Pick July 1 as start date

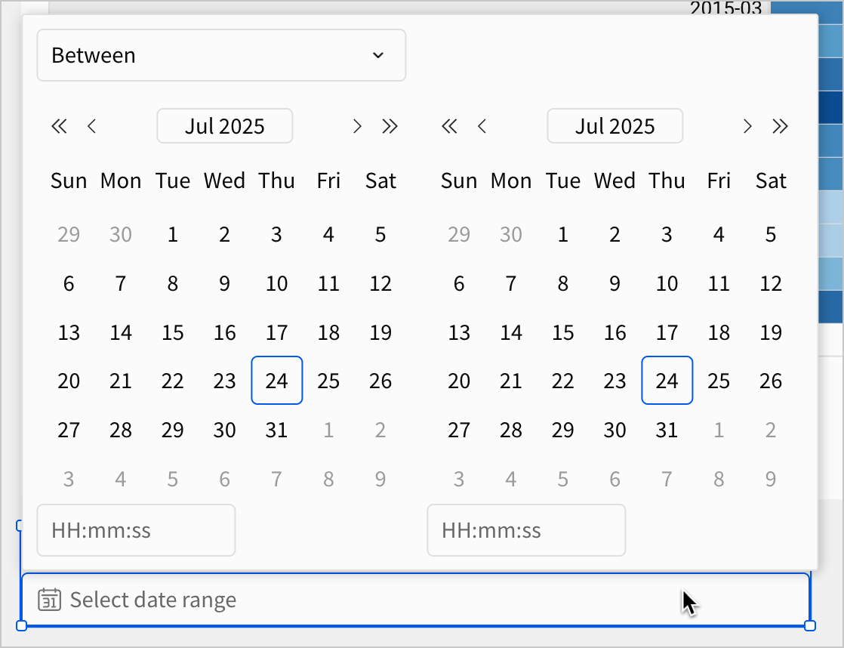click(x=173, y=234)
